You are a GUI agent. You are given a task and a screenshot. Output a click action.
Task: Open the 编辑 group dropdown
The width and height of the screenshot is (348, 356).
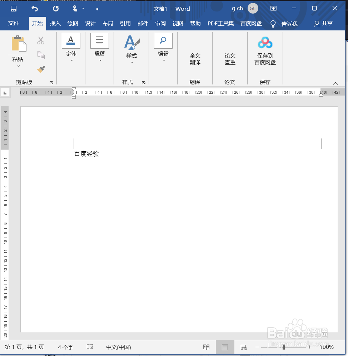[163, 48]
